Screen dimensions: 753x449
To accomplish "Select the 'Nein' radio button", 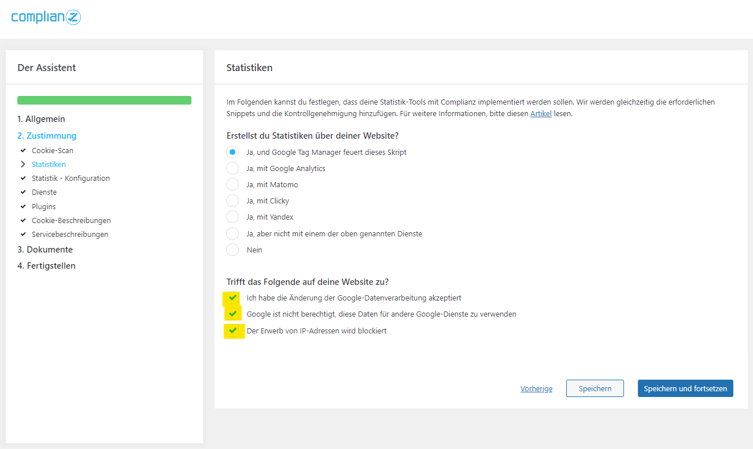I will pos(232,250).
